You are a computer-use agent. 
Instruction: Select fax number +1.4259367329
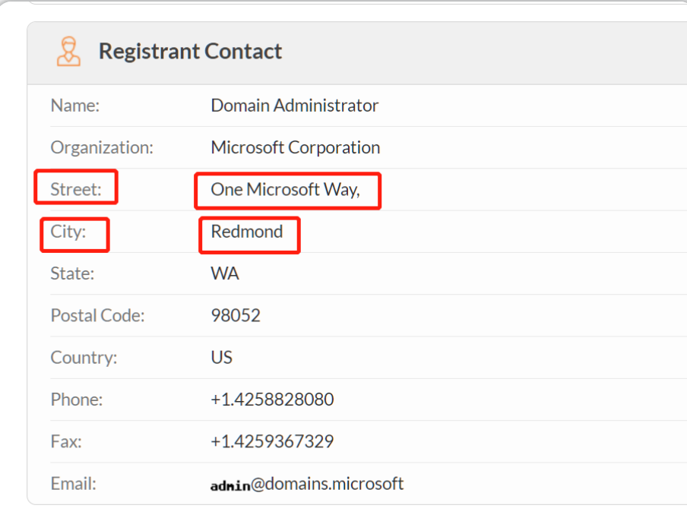click(x=272, y=442)
